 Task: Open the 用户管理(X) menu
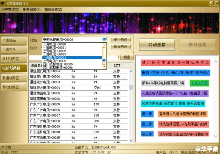point(10,9)
